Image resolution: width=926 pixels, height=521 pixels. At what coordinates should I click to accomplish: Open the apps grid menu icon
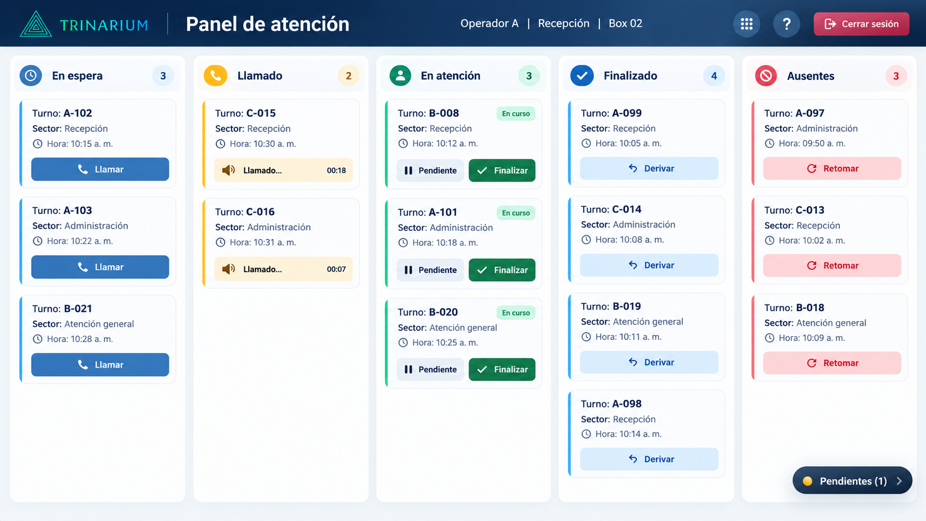click(x=747, y=24)
